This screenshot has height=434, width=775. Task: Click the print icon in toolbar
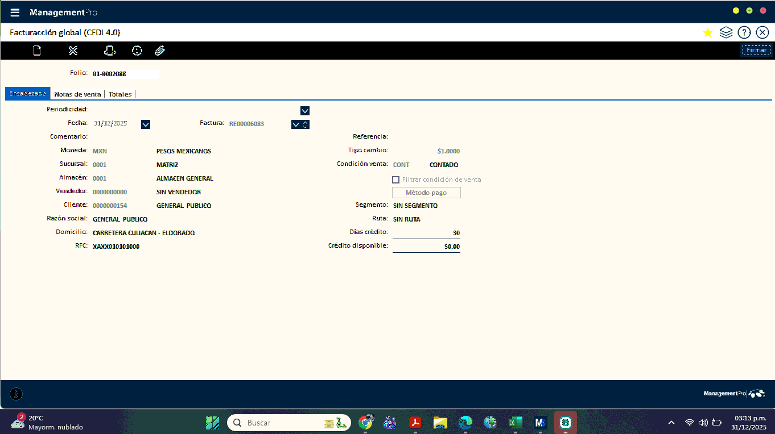(110, 51)
